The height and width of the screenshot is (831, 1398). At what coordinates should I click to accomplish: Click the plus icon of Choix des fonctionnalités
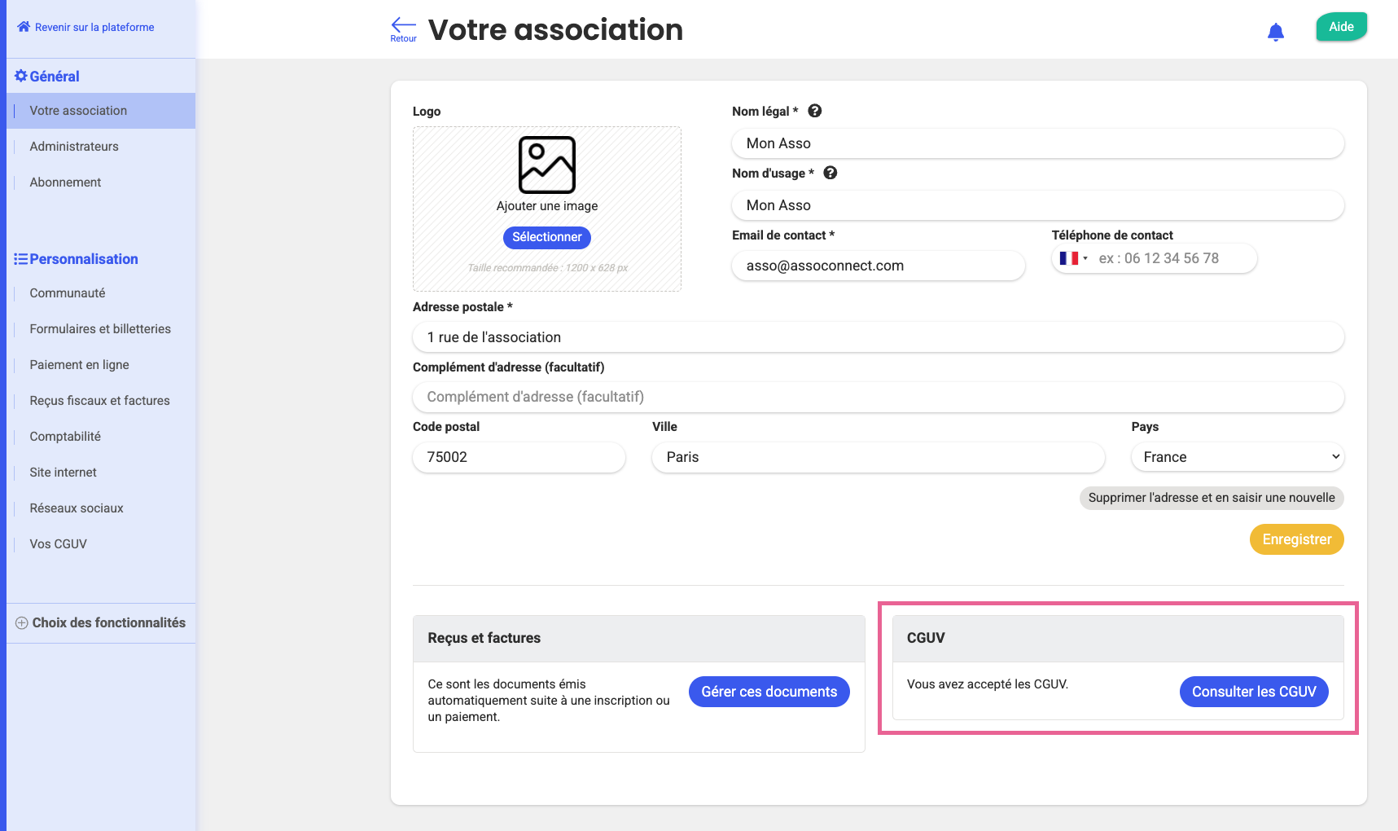pos(22,623)
